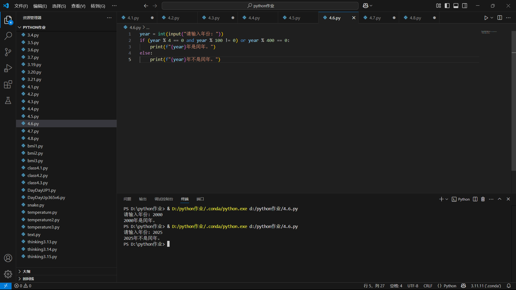Click the Run Python File play button
Viewport: 516px width, 290px height.
pyautogui.click(x=486, y=18)
